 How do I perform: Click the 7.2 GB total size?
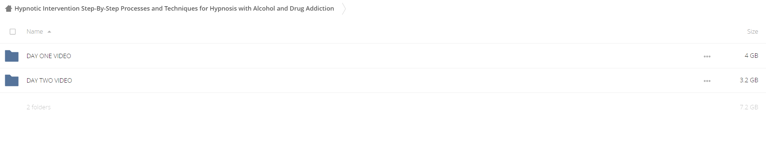click(x=749, y=107)
